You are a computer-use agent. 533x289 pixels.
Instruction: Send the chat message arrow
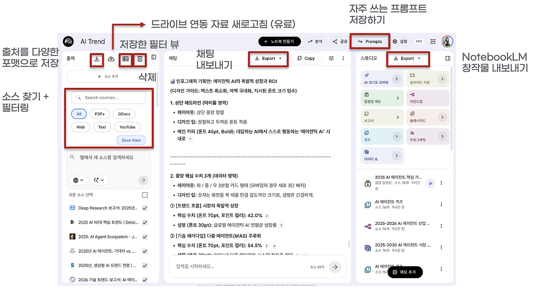pyautogui.click(x=335, y=267)
